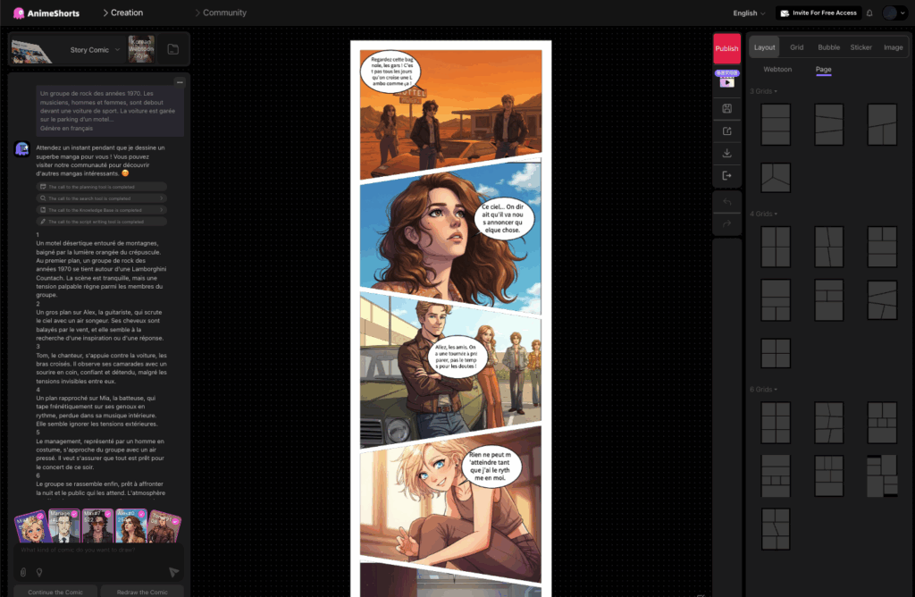
Task: Deselect the suited Manager character card checkmark
Action: (x=75, y=515)
